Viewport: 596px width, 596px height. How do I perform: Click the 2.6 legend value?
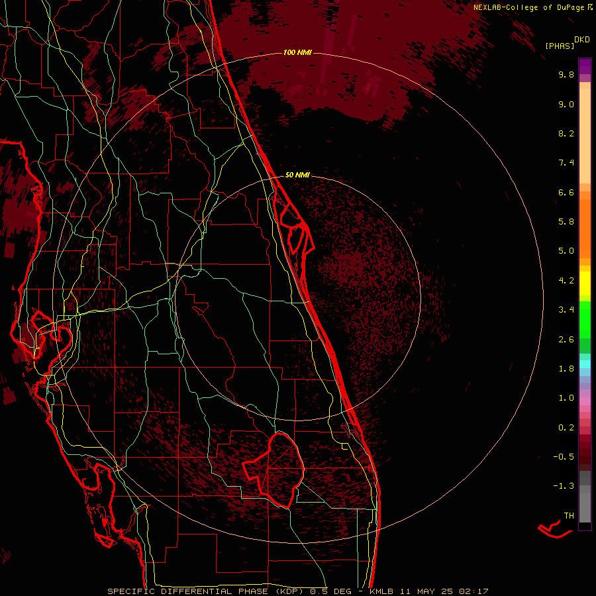tap(566, 340)
